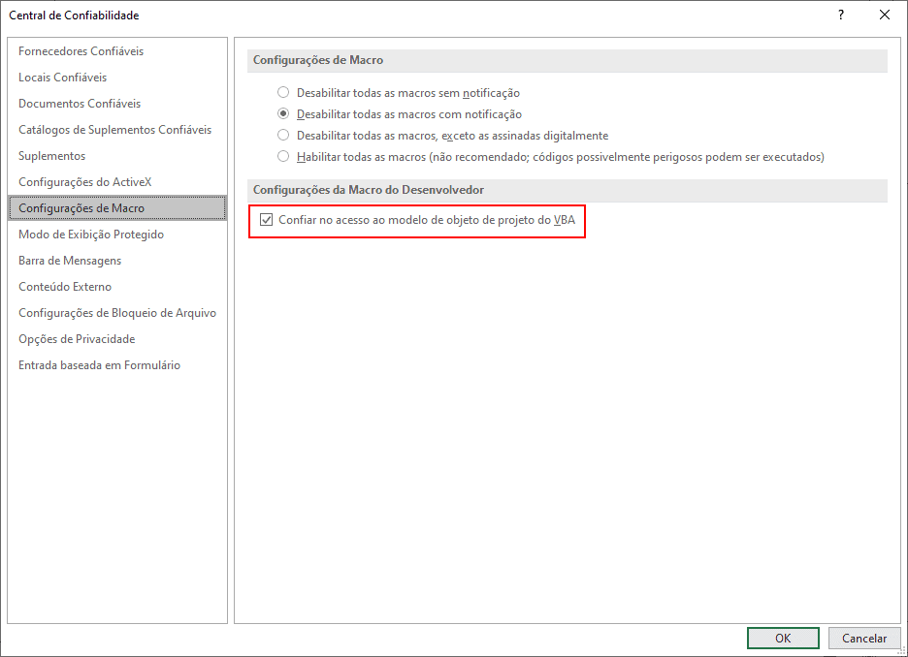The height and width of the screenshot is (657, 908).
Task: Open Catálogos de Suplementos Confiáveis
Action: coord(114,130)
